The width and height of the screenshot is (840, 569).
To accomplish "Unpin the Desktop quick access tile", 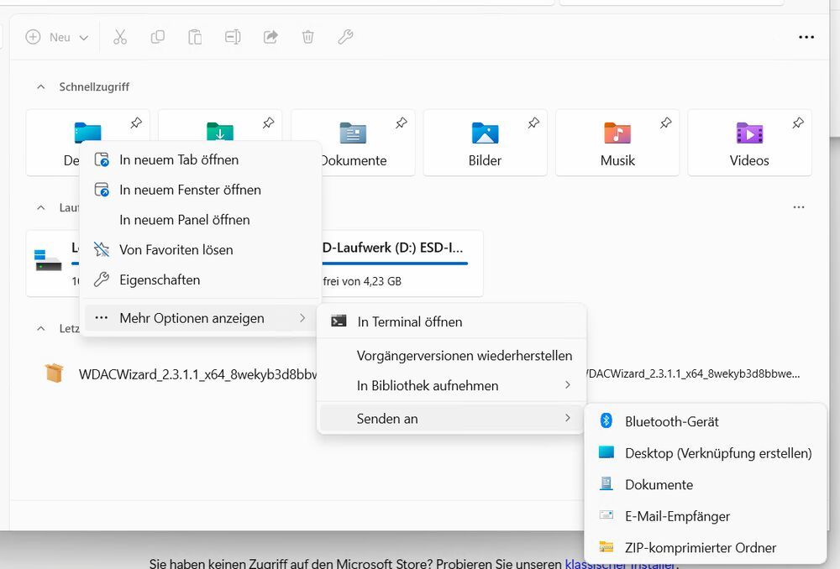I will pyautogui.click(x=136, y=123).
